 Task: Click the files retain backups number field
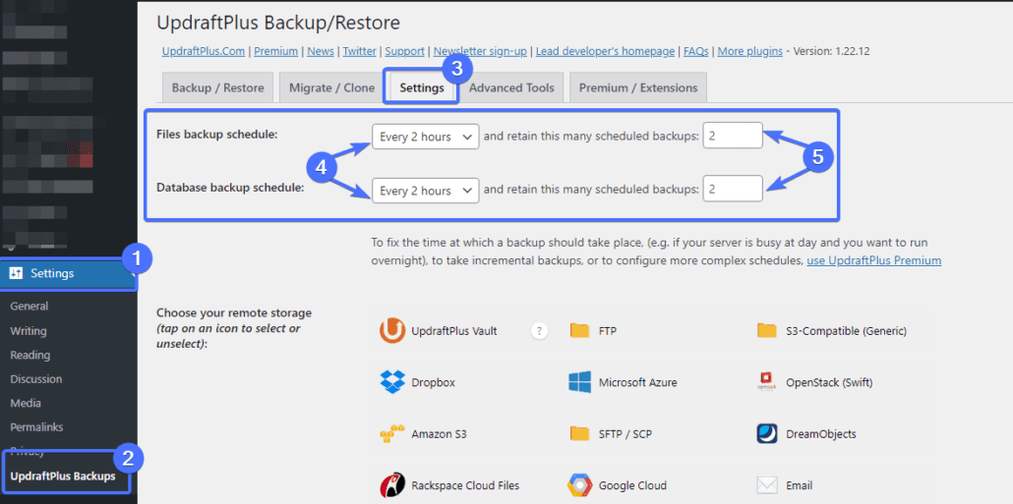tap(733, 136)
